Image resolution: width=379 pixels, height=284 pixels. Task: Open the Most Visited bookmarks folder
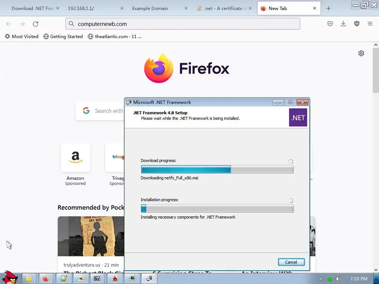coord(22,37)
